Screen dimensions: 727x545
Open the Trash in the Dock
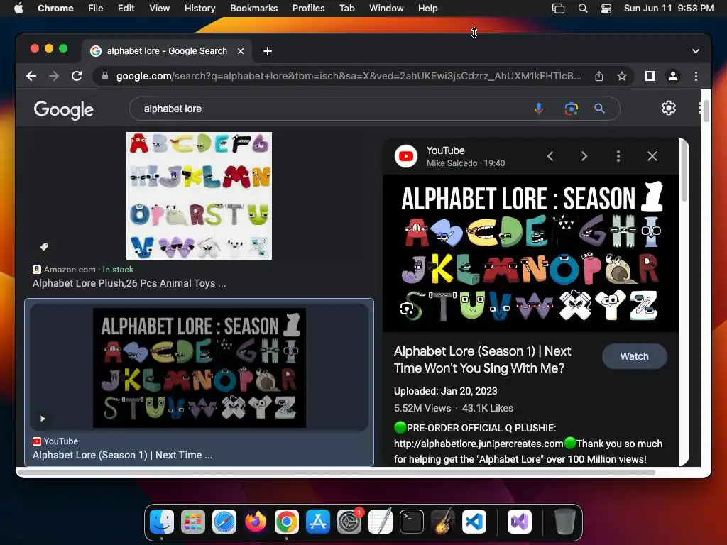tap(564, 522)
